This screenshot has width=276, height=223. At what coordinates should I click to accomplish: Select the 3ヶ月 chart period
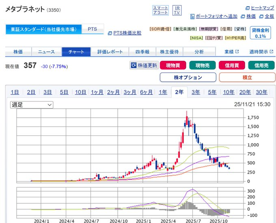pos(130,92)
